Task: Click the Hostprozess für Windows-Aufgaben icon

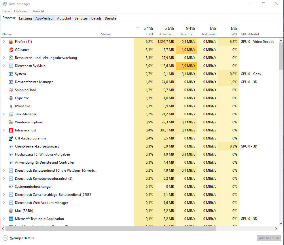Action: click(11, 154)
